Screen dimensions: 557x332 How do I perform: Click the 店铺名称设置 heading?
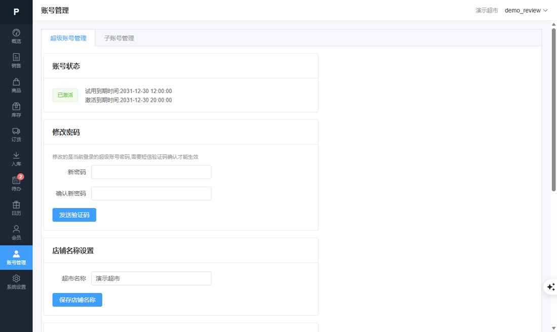(73, 251)
